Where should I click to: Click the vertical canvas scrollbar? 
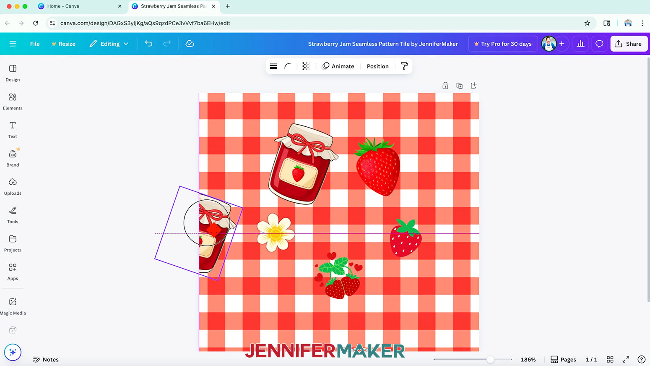coord(648,180)
